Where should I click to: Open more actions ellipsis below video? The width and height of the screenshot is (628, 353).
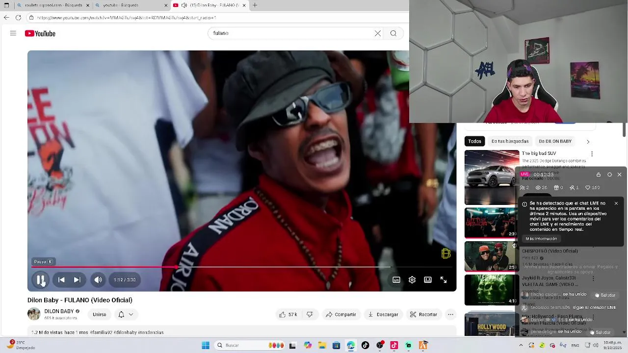450,315
